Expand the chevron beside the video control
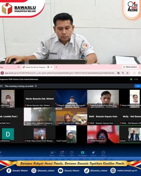141x176 pixels. 4,152
